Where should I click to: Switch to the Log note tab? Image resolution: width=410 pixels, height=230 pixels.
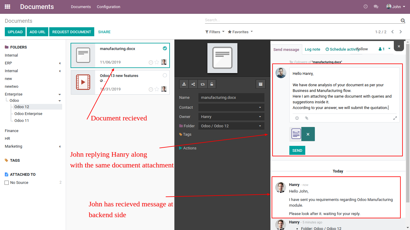point(312,49)
